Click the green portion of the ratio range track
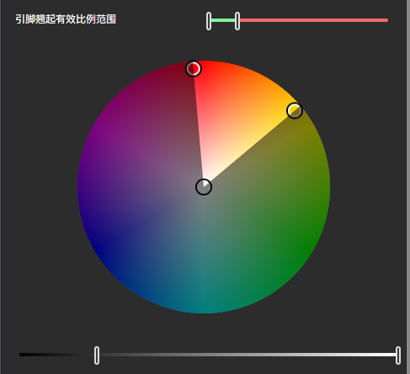The image size is (410, 374). [223, 20]
